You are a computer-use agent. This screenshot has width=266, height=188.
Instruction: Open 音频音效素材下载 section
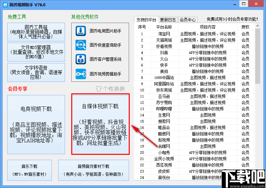(94, 170)
